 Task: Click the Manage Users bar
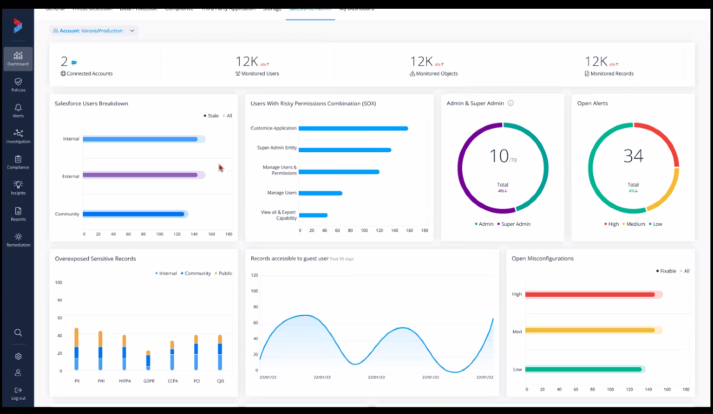tap(320, 193)
